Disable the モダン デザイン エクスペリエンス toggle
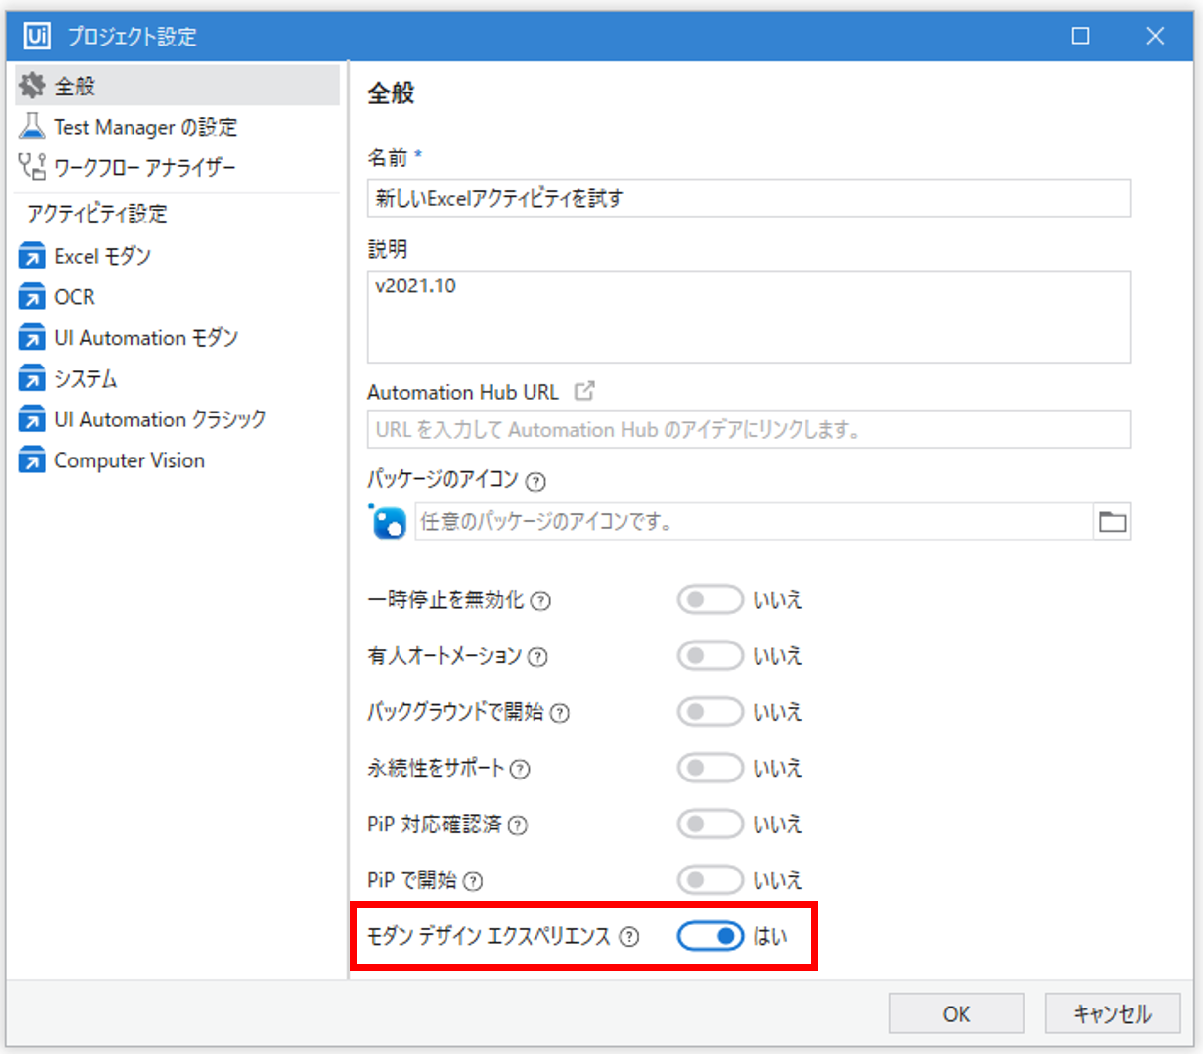This screenshot has width=1203, height=1054. (x=710, y=936)
